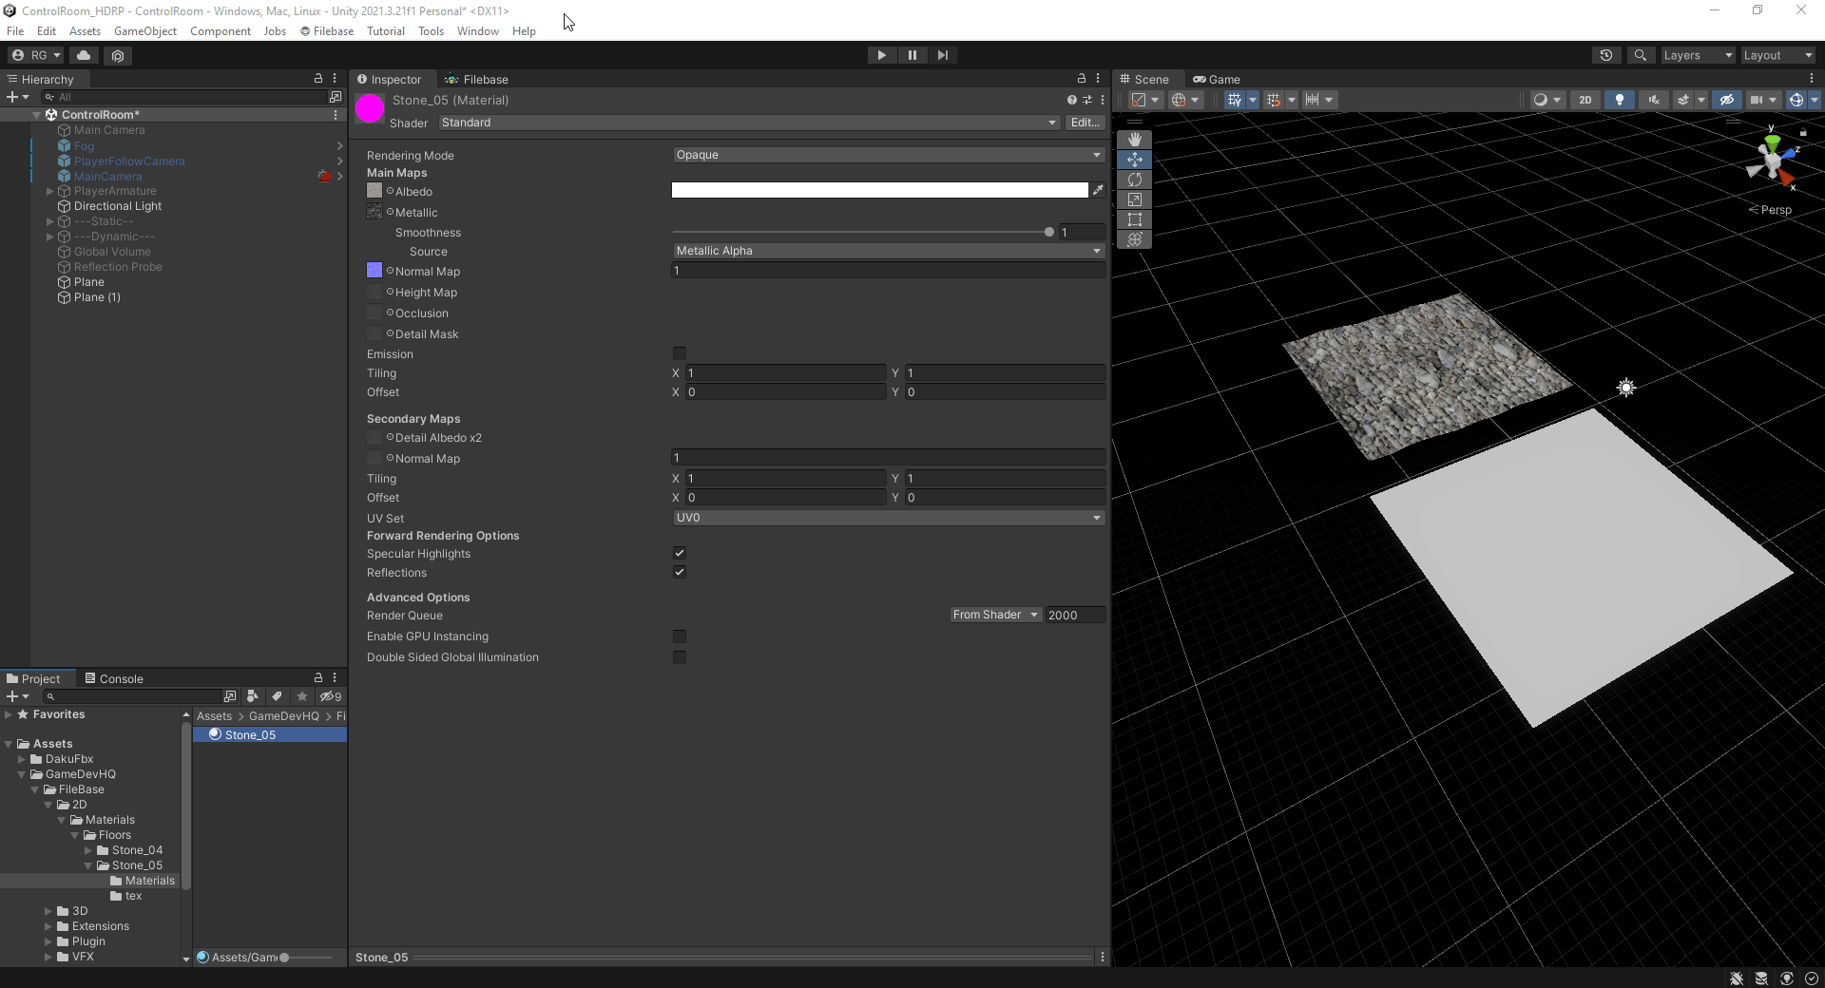This screenshot has width=1825, height=988.
Task: Enable Double Sided Global Illumination
Action: tap(680, 657)
